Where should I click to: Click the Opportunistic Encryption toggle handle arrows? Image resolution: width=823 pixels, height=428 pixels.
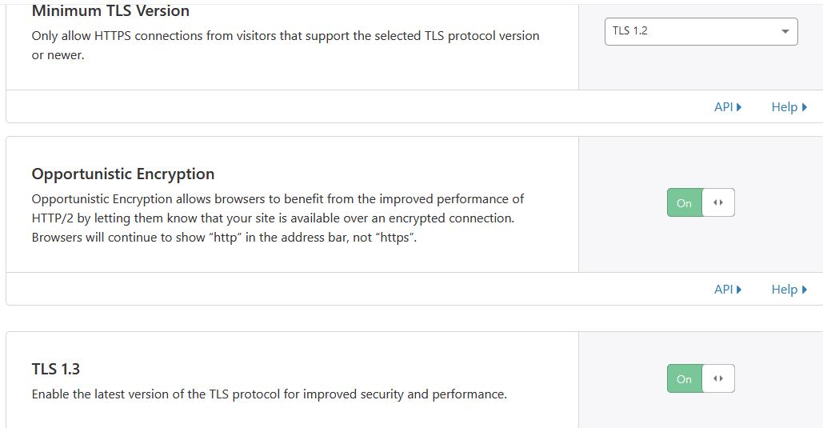click(x=718, y=203)
